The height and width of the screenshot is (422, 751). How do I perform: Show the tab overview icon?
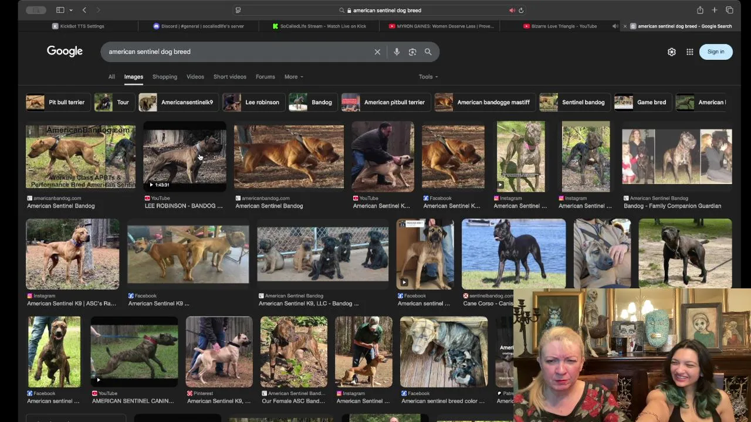coord(729,10)
